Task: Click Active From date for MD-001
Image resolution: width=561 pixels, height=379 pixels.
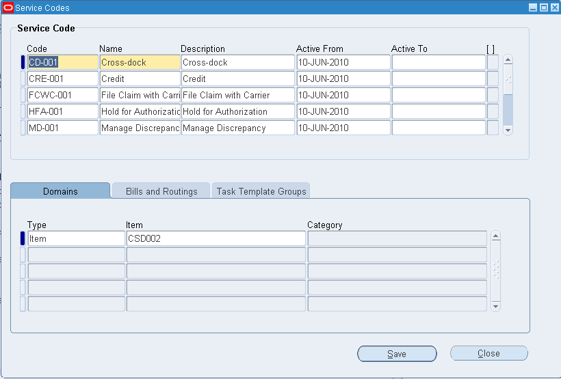Action: click(343, 128)
